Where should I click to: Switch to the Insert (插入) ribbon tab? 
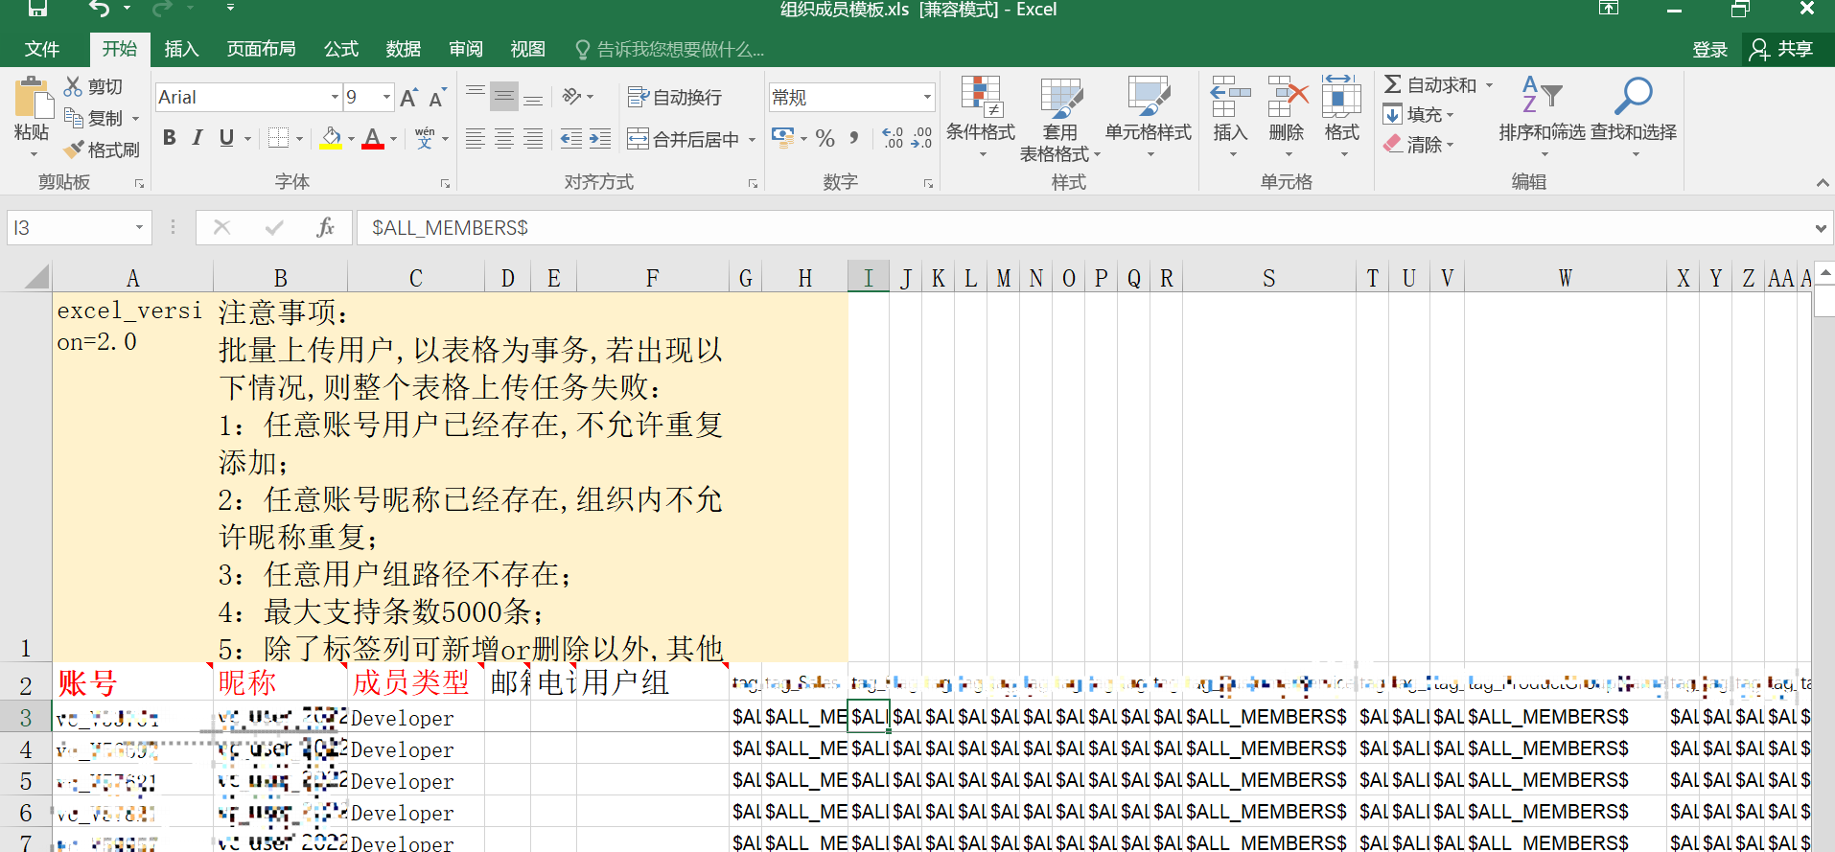(181, 49)
